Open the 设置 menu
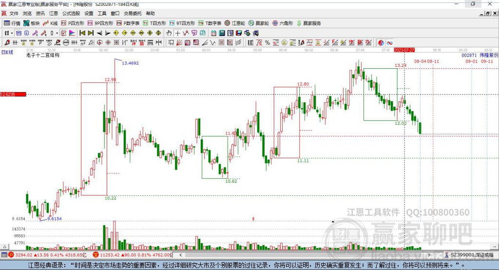499x270 pixels. (x=89, y=13)
